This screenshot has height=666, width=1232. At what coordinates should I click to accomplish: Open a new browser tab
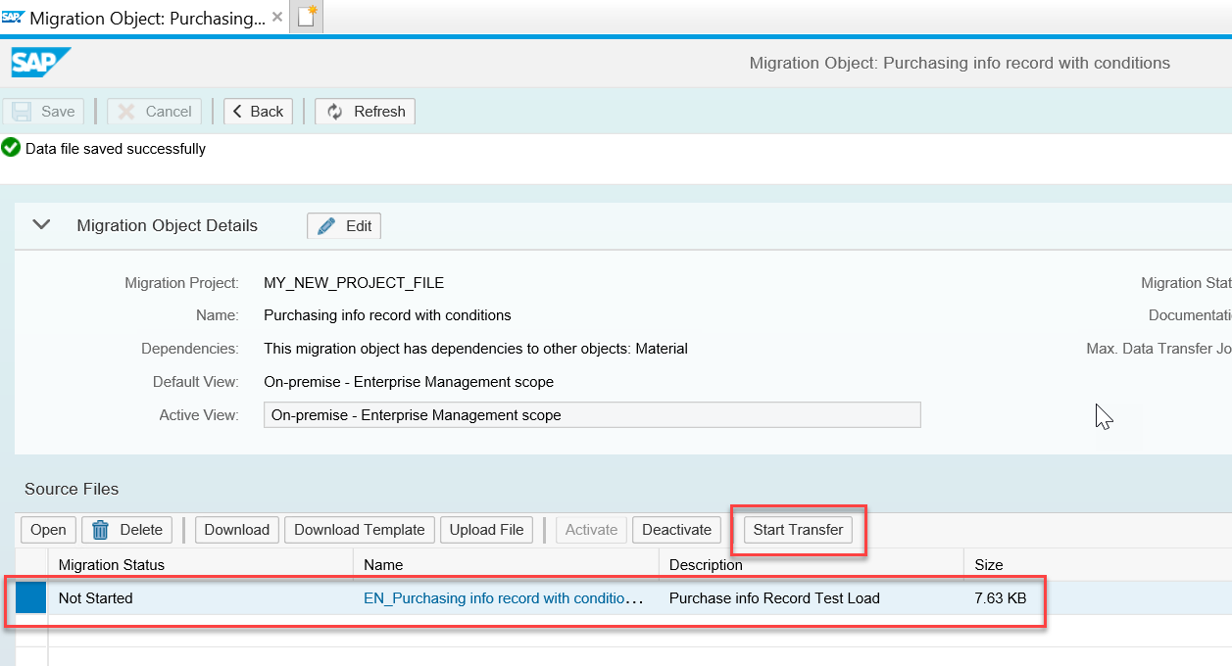pos(307,17)
